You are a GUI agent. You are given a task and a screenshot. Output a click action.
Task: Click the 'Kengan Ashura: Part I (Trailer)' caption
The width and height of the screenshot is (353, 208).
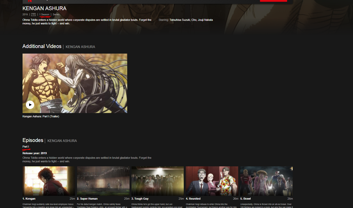41,117
